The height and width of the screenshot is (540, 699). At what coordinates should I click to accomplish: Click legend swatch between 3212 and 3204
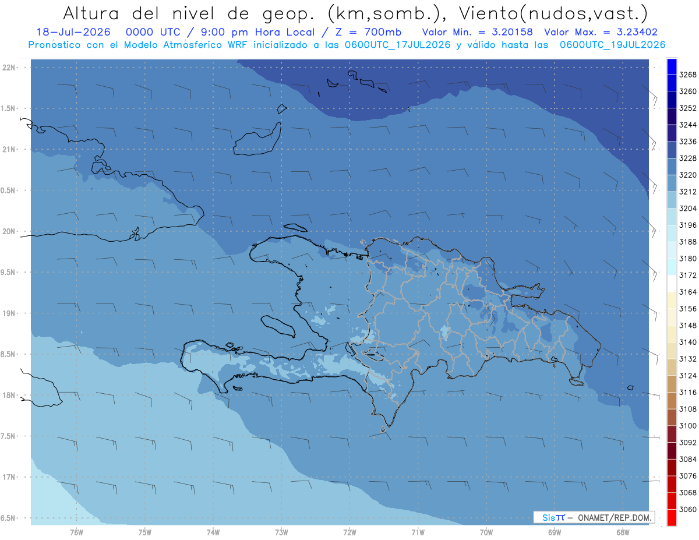pyautogui.click(x=672, y=200)
